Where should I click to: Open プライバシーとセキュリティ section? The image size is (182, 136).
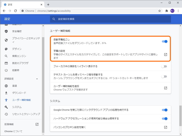coord(26,40)
